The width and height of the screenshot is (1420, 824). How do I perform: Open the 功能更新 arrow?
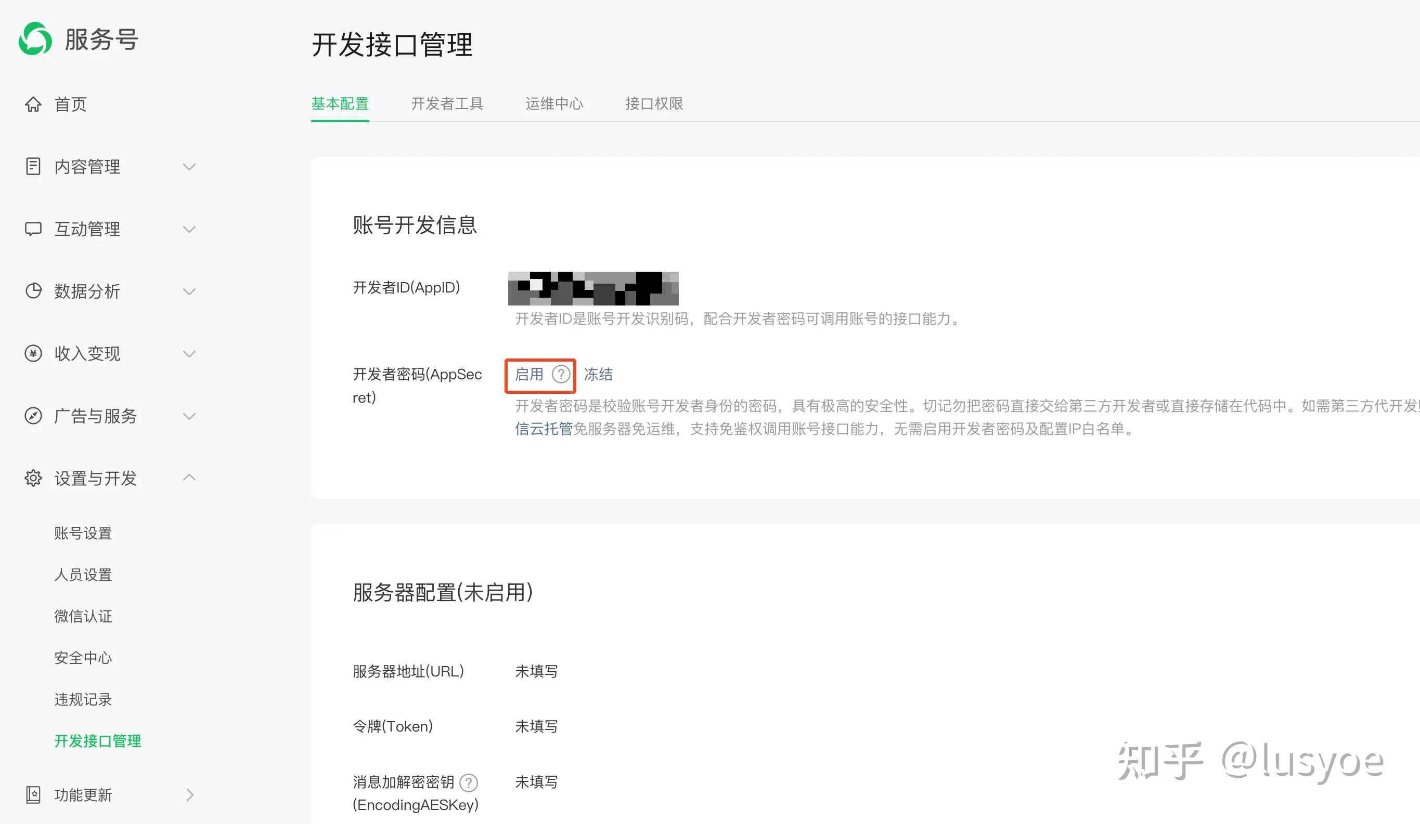tap(189, 795)
